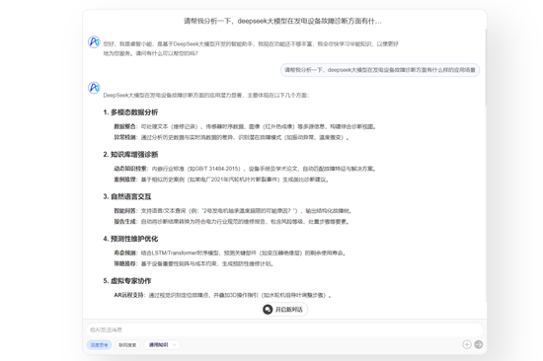Click heading 4. 预测性维护优化
543x361 pixels.
tap(130, 239)
